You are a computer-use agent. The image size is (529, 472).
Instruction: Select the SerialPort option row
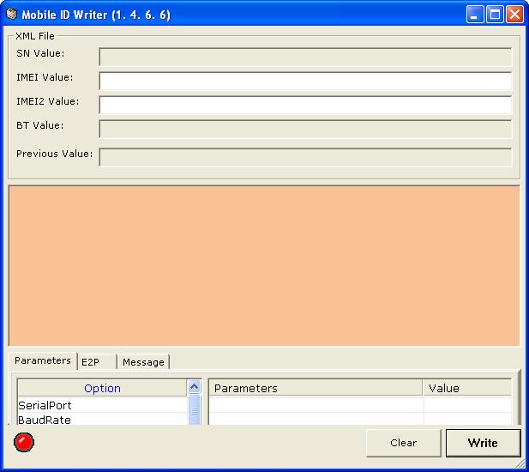(x=102, y=405)
